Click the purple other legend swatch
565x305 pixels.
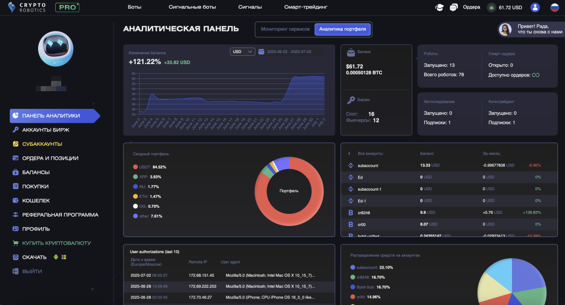click(136, 216)
